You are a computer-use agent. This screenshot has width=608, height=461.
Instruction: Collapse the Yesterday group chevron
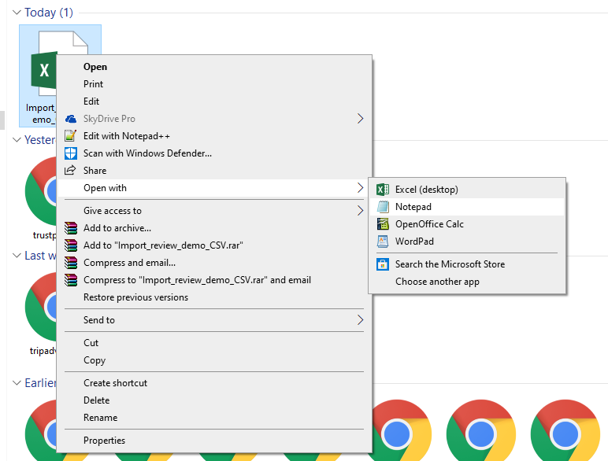(17, 140)
